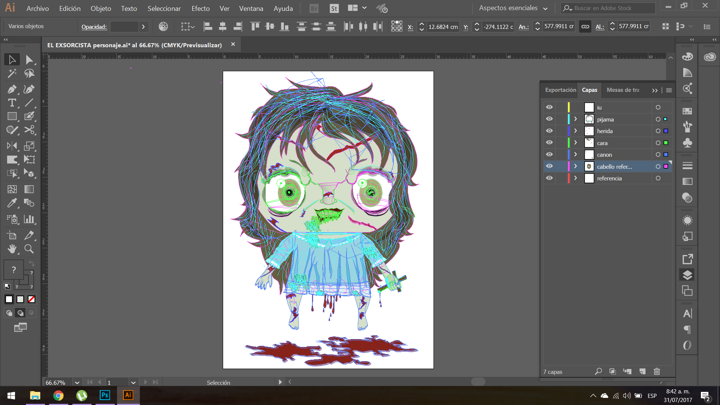Hide the iu layer
The height and width of the screenshot is (405, 720).
[549, 107]
